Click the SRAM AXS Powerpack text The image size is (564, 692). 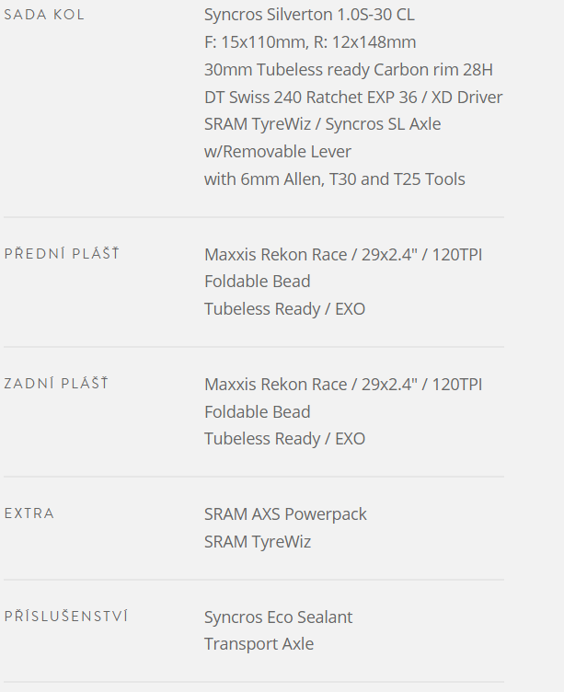click(285, 514)
